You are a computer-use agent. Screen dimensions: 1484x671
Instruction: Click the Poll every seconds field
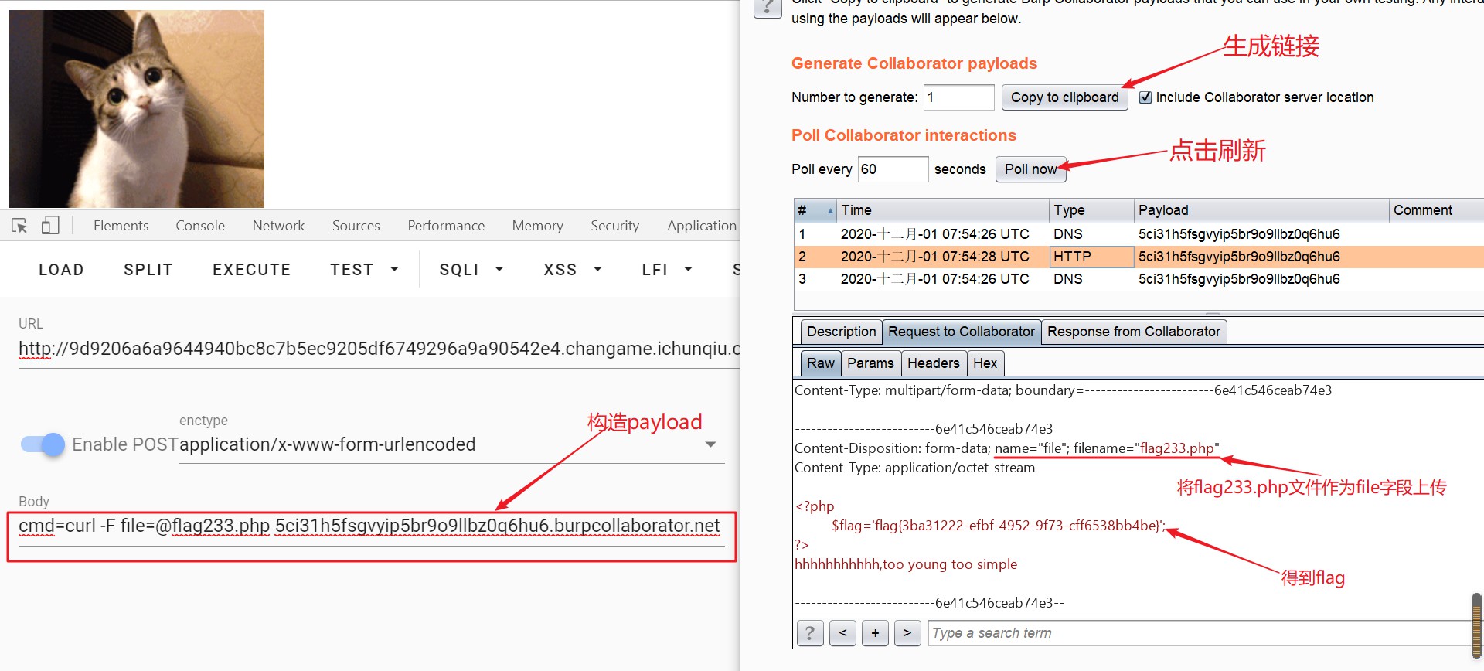click(x=893, y=169)
